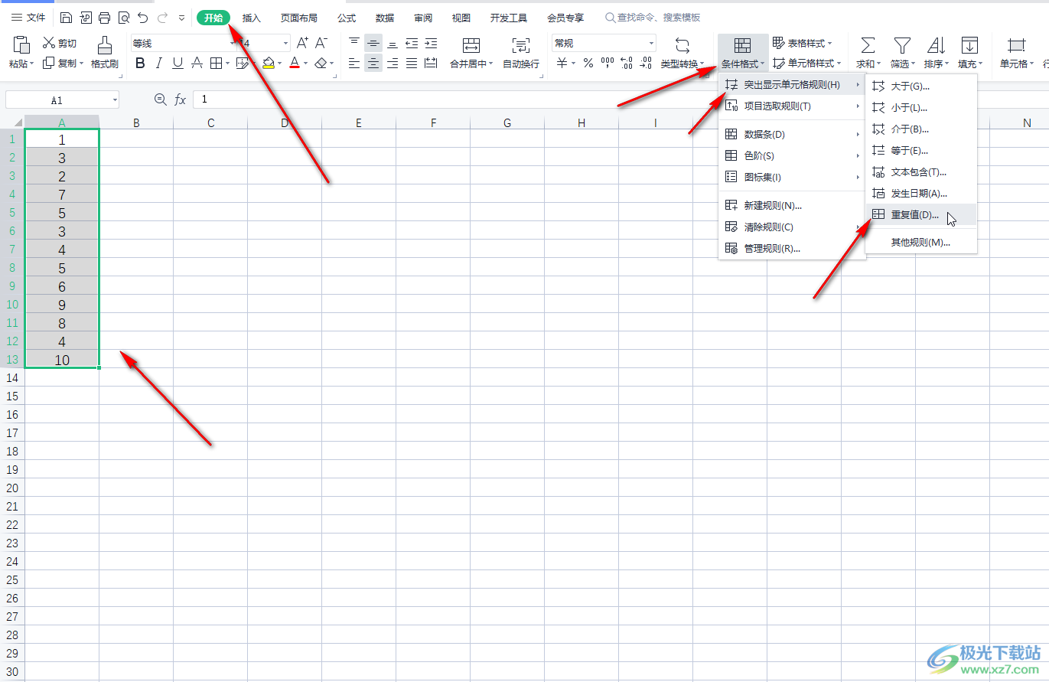Select 大于(G)... menu item
This screenshot has width=1049, height=682.
[x=921, y=86]
